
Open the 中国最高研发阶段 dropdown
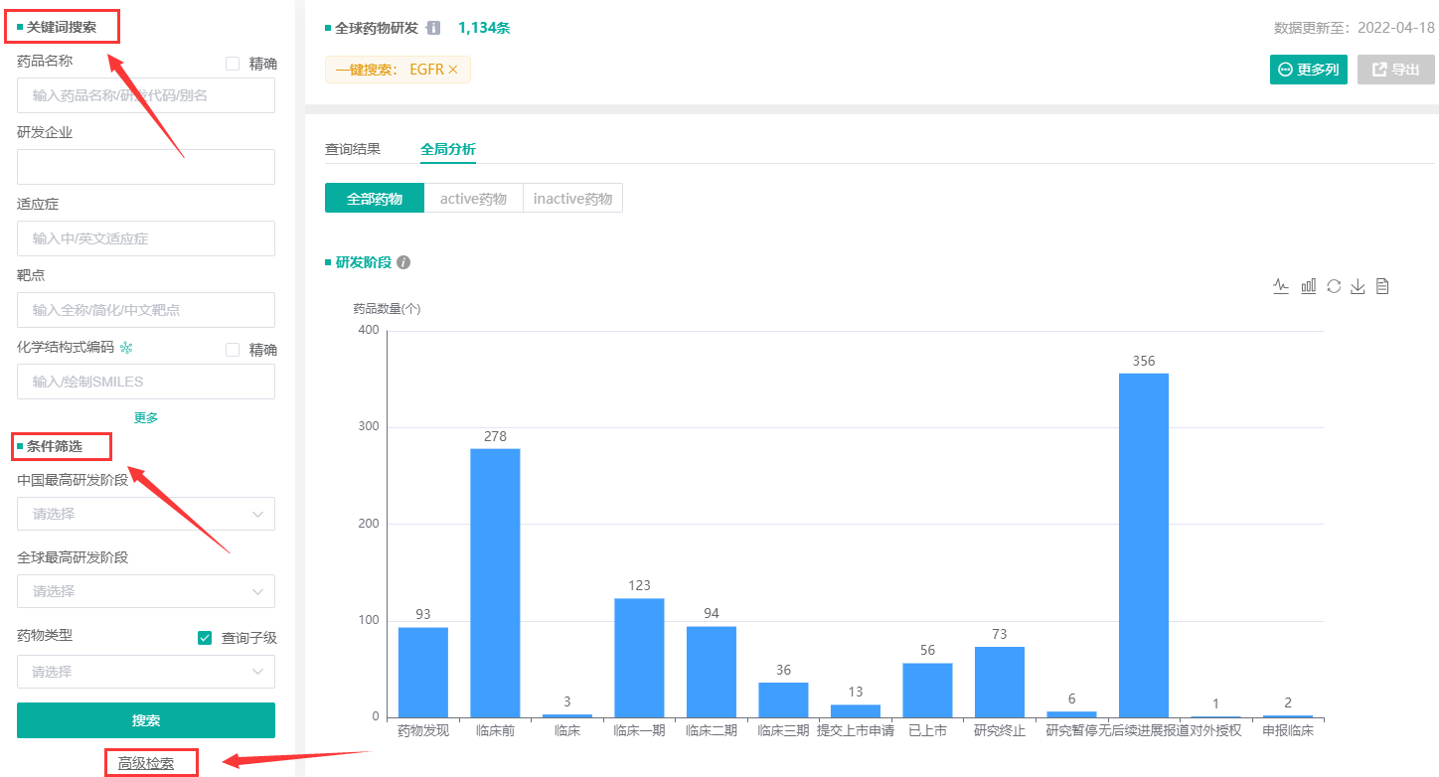click(146, 514)
